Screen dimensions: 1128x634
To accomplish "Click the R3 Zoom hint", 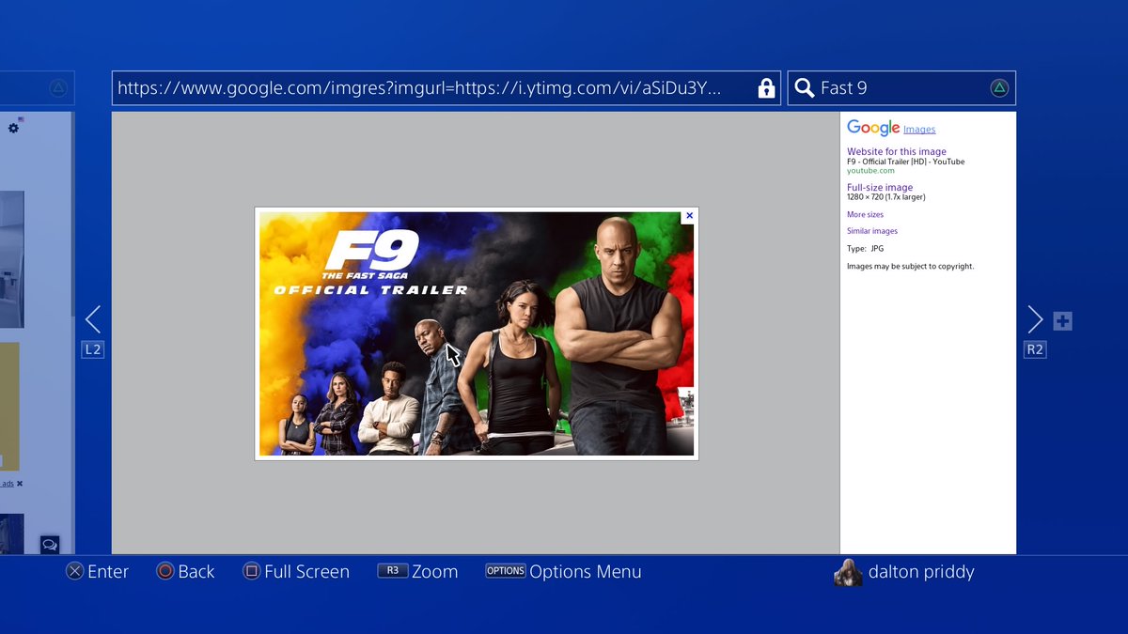I will 418,571.
